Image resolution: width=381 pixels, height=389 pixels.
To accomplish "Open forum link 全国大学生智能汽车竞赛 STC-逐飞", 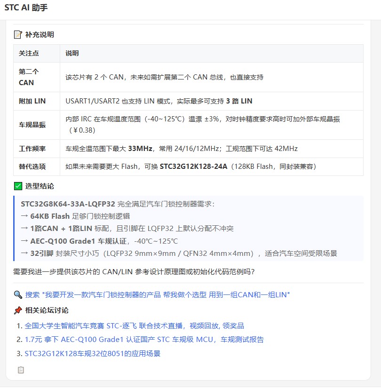I will click(x=134, y=326).
